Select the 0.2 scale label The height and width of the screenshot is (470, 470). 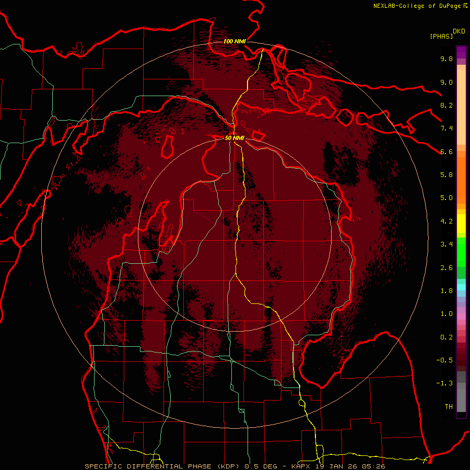pos(446,337)
